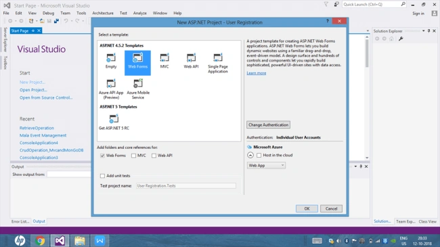Tick the Host in the cloud checkbox
The image size is (440, 247).
coord(259,155)
